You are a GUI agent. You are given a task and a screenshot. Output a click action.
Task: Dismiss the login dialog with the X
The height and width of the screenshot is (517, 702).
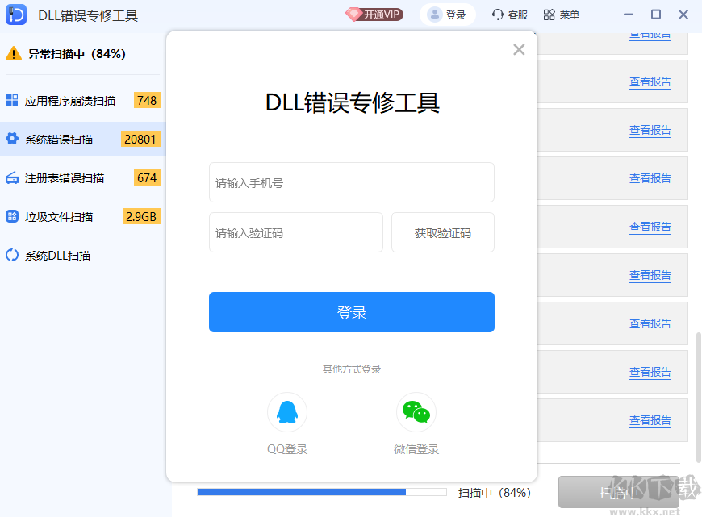click(x=519, y=49)
